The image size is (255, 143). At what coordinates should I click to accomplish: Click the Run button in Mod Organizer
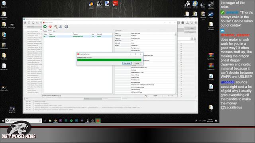click(190, 29)
